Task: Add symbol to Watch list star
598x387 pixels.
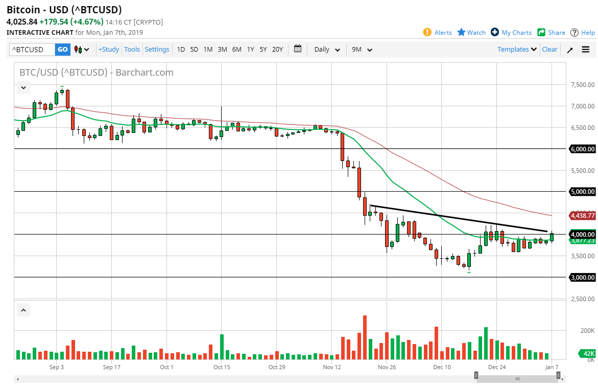Action: pos(461,32)
